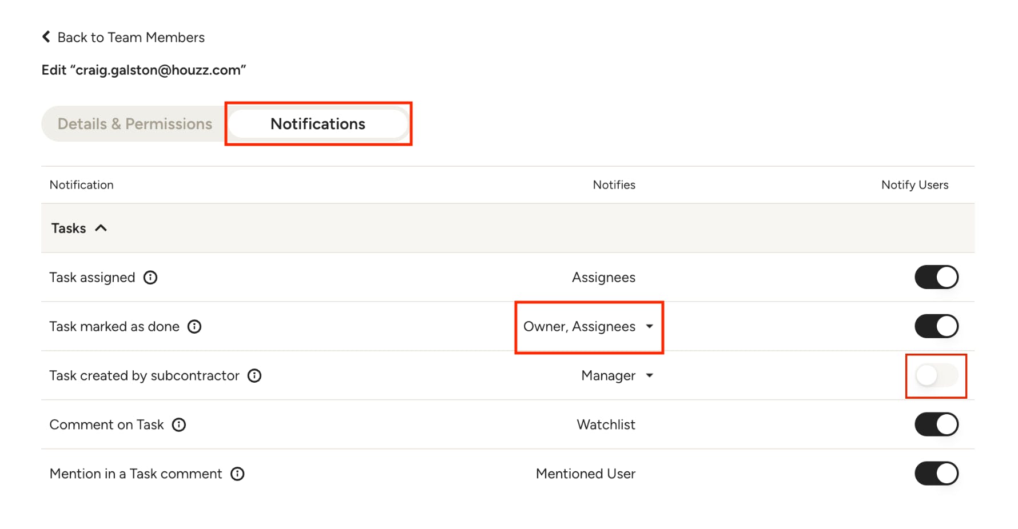
Task: Show info icon for Comment on Task
Action: (x=179, y=425)
